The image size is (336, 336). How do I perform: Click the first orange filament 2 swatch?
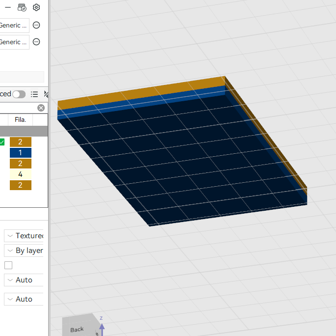tap(21, 142)
